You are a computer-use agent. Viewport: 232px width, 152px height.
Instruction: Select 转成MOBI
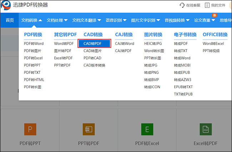coord(182,65)
